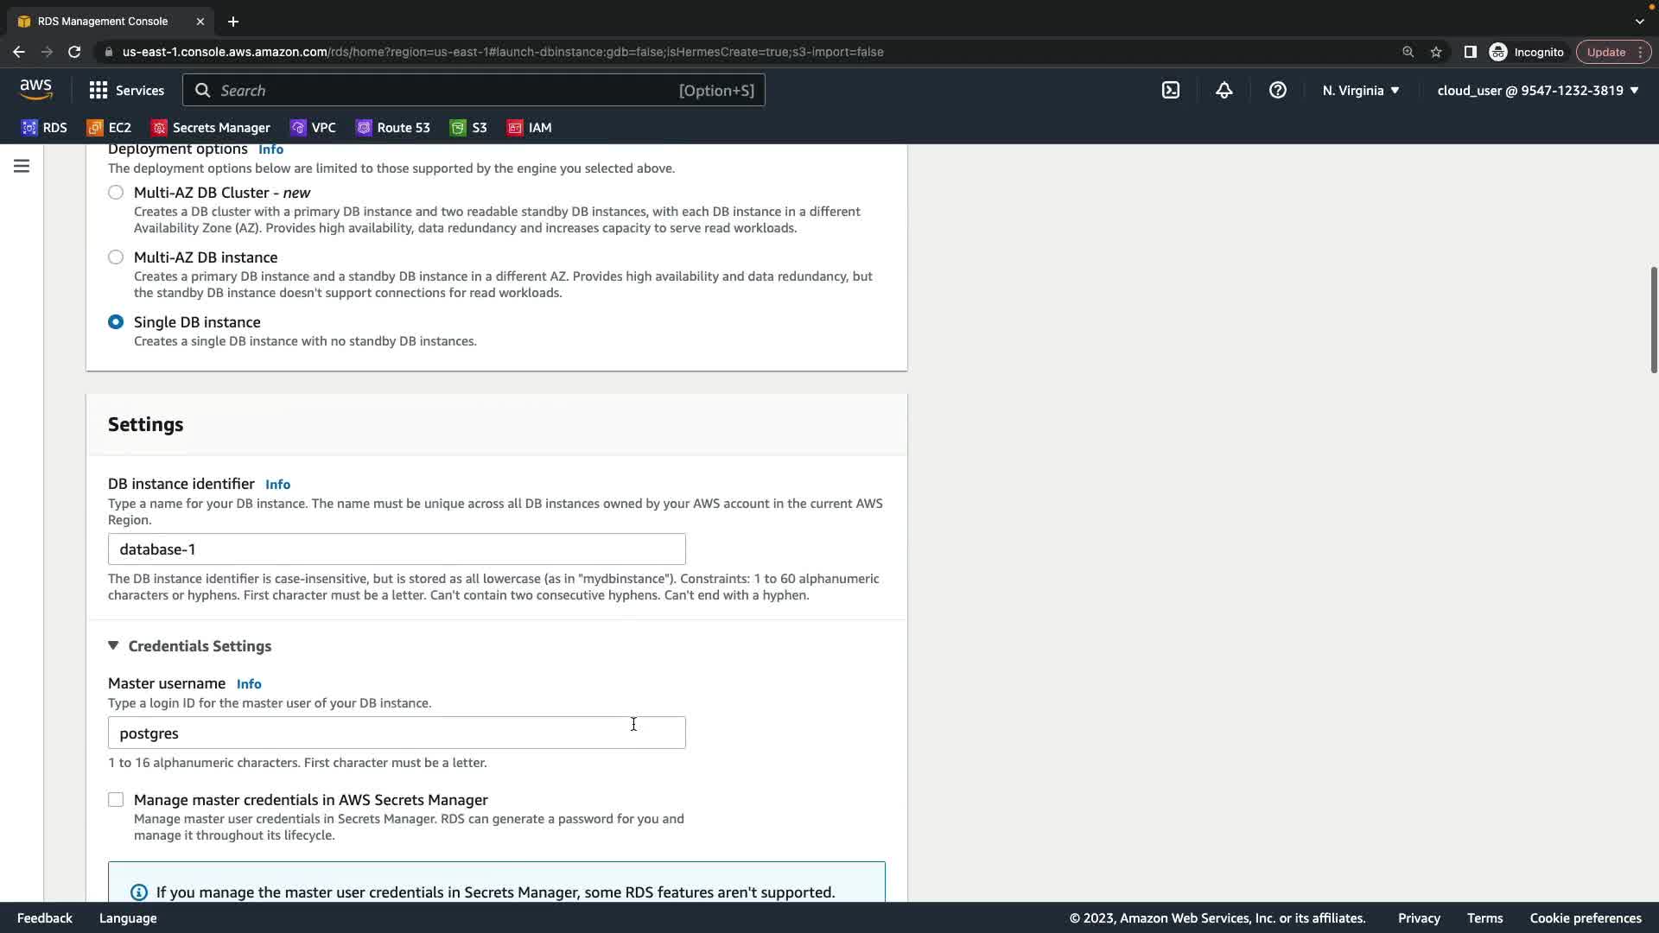Open Route 53 service shortcut
The height and width of the screenshot is (933, 1659).
[x=393, y=128]
